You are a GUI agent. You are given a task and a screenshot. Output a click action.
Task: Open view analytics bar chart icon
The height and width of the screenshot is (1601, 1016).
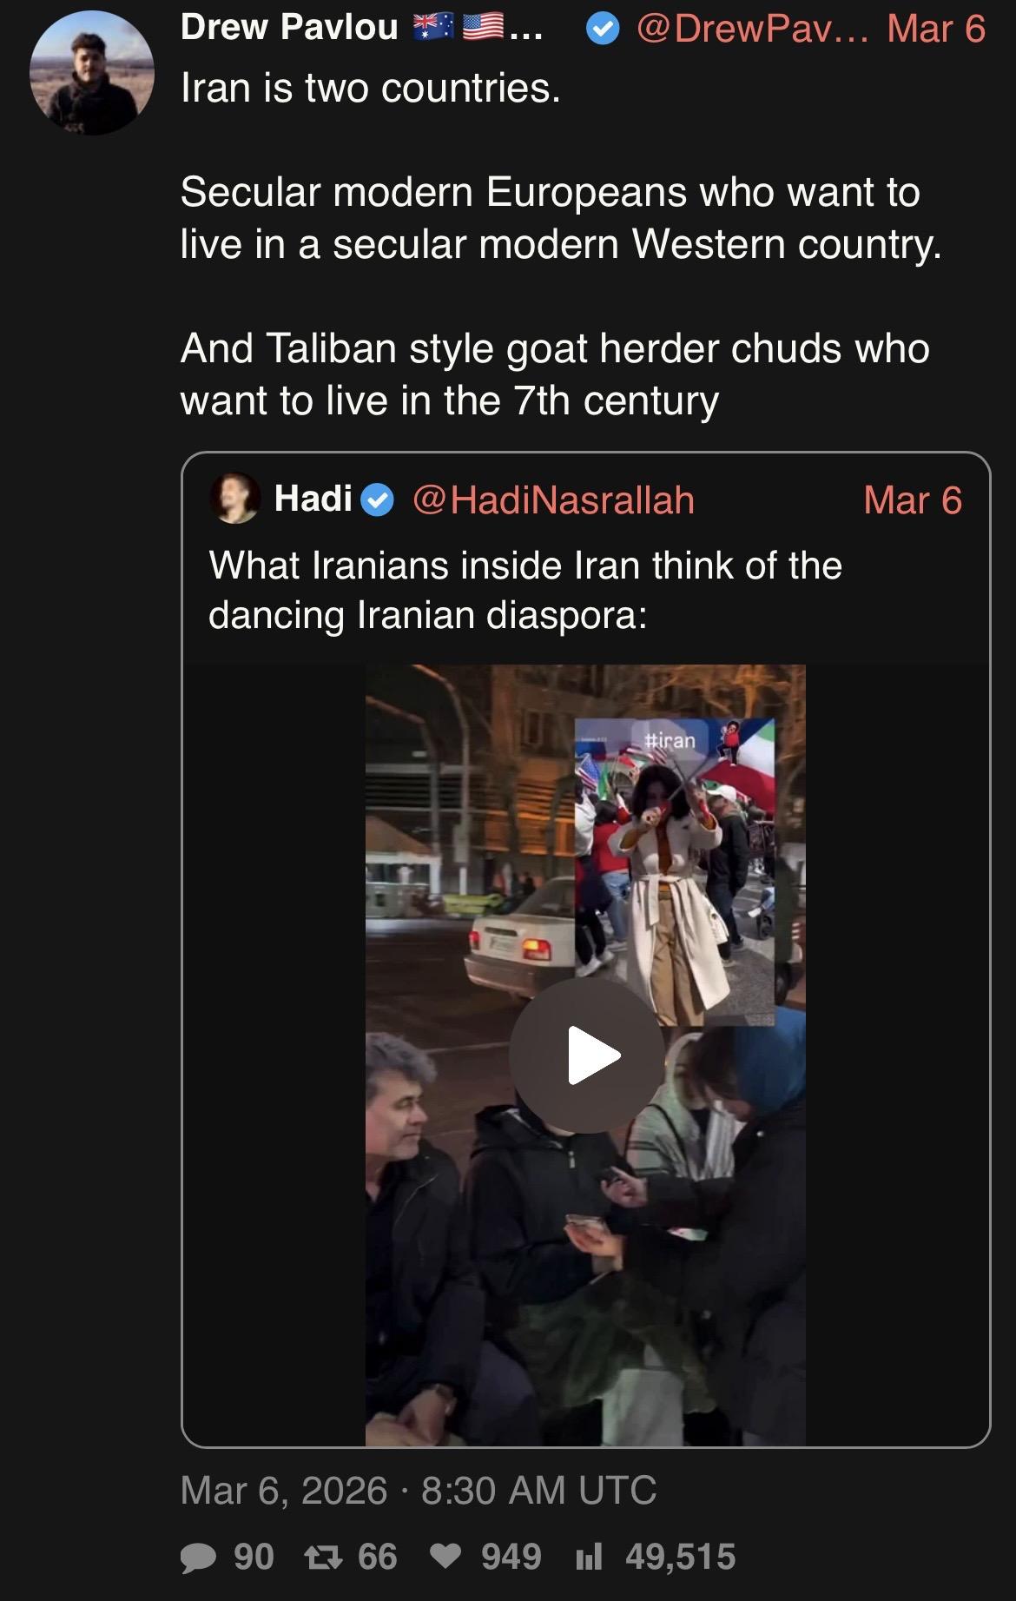pos(590,1558)
